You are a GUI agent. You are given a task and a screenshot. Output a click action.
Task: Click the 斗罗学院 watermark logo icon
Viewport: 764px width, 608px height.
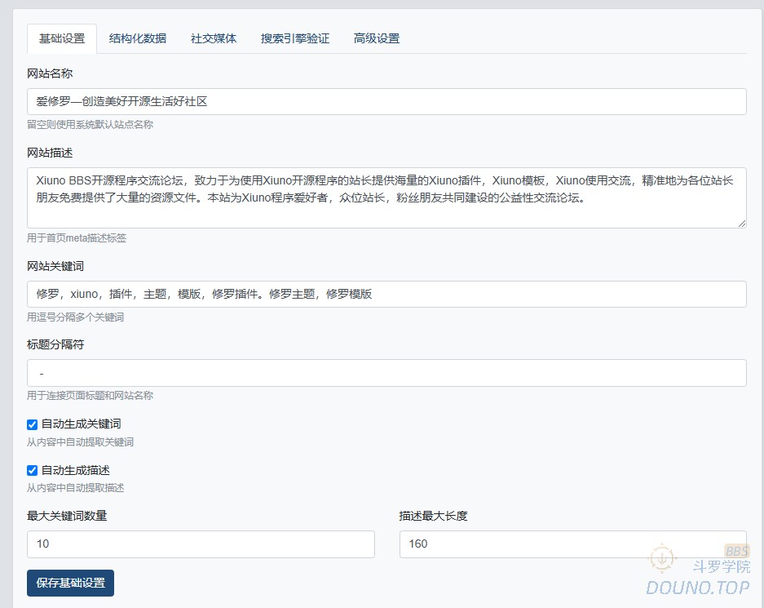tap(663, 558)
